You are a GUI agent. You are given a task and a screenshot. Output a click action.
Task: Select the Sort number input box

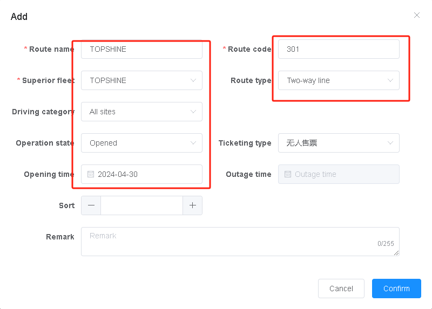pos(141,205)
